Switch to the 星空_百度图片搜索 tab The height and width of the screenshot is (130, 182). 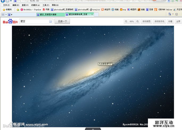51,14
